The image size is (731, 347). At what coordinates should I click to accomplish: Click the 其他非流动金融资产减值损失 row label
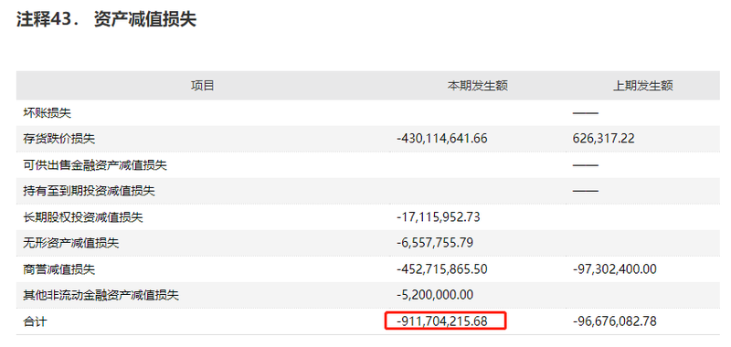point(101,295)
